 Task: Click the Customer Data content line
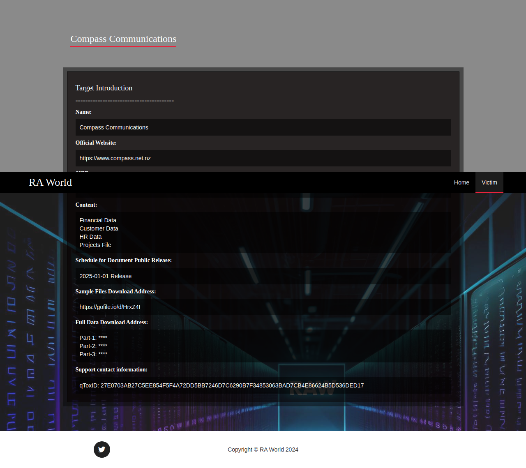click(99, 228)
